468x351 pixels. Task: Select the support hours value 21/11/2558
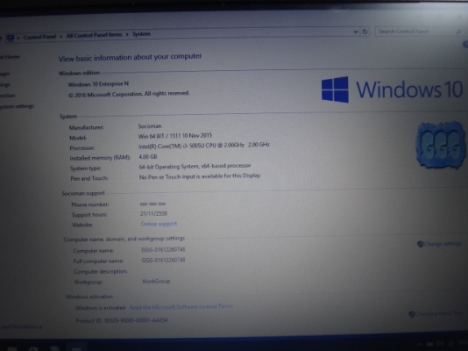(x=153, y=213)
